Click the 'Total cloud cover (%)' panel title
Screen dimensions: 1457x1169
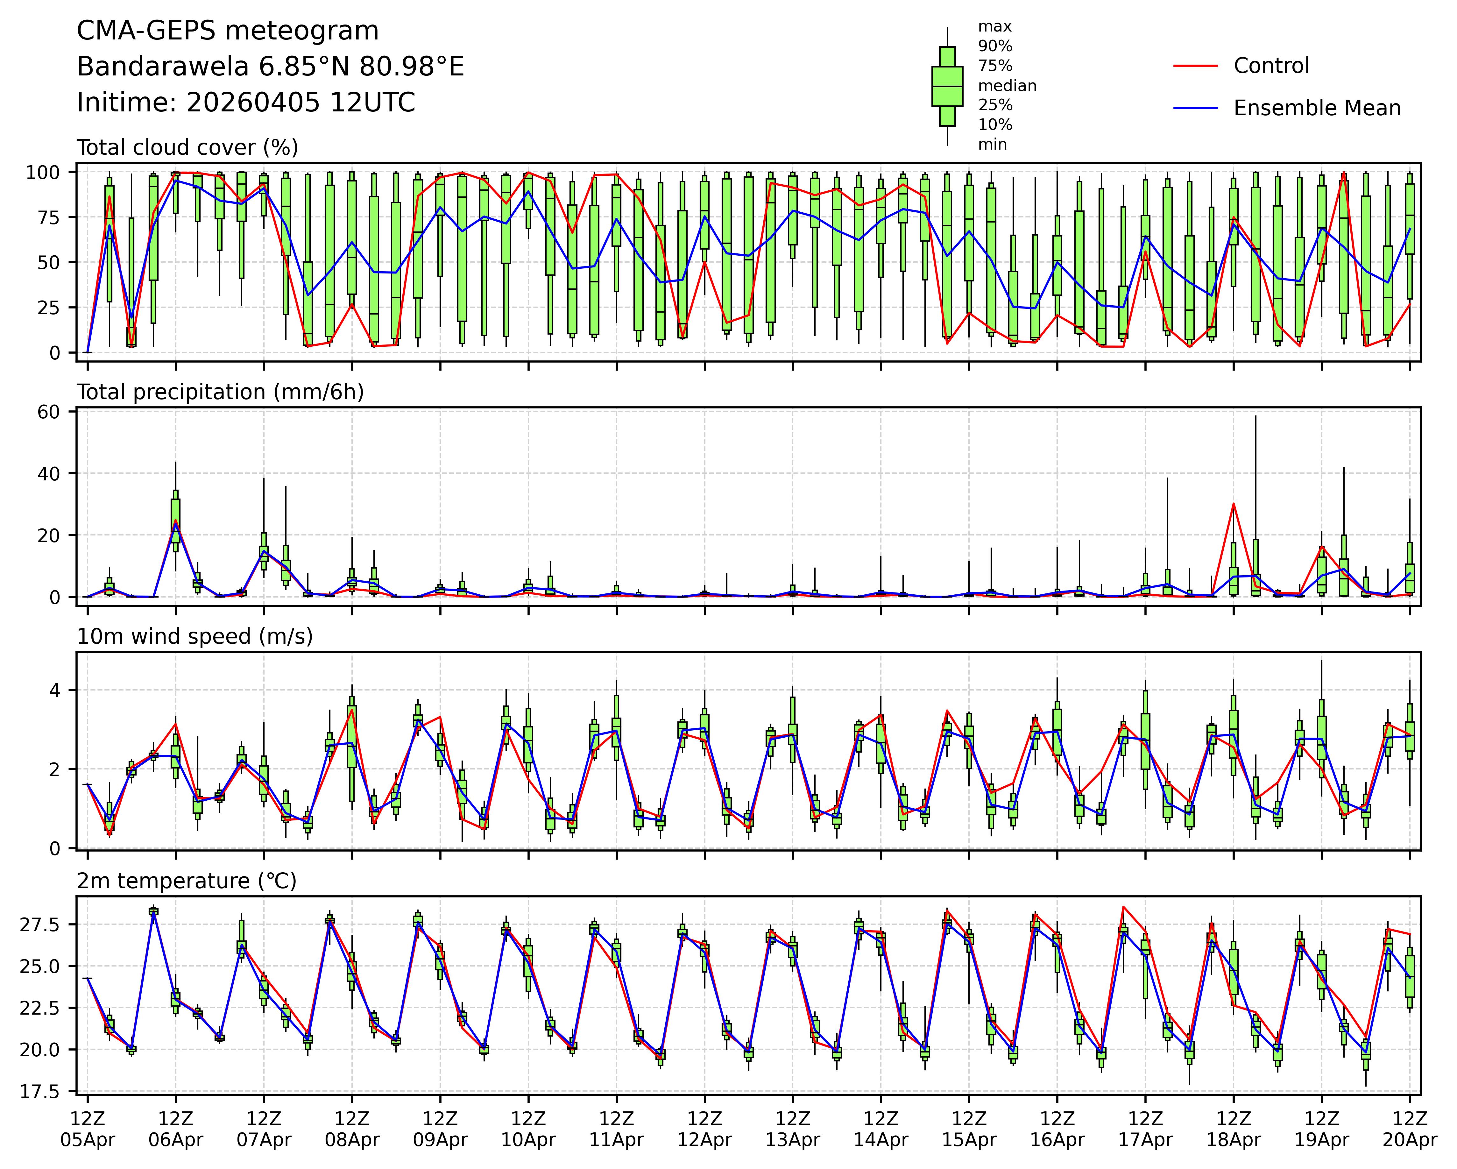tap(187, 147)
